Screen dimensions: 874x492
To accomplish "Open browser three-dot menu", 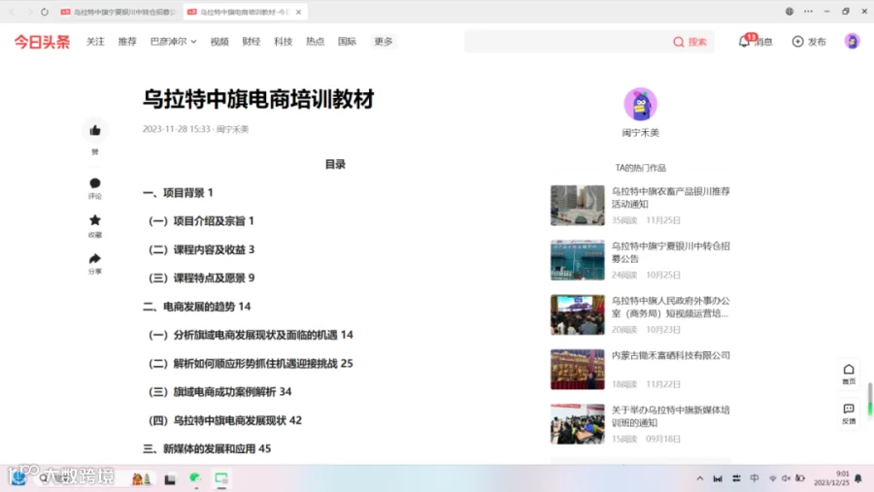I will point(808,11).
